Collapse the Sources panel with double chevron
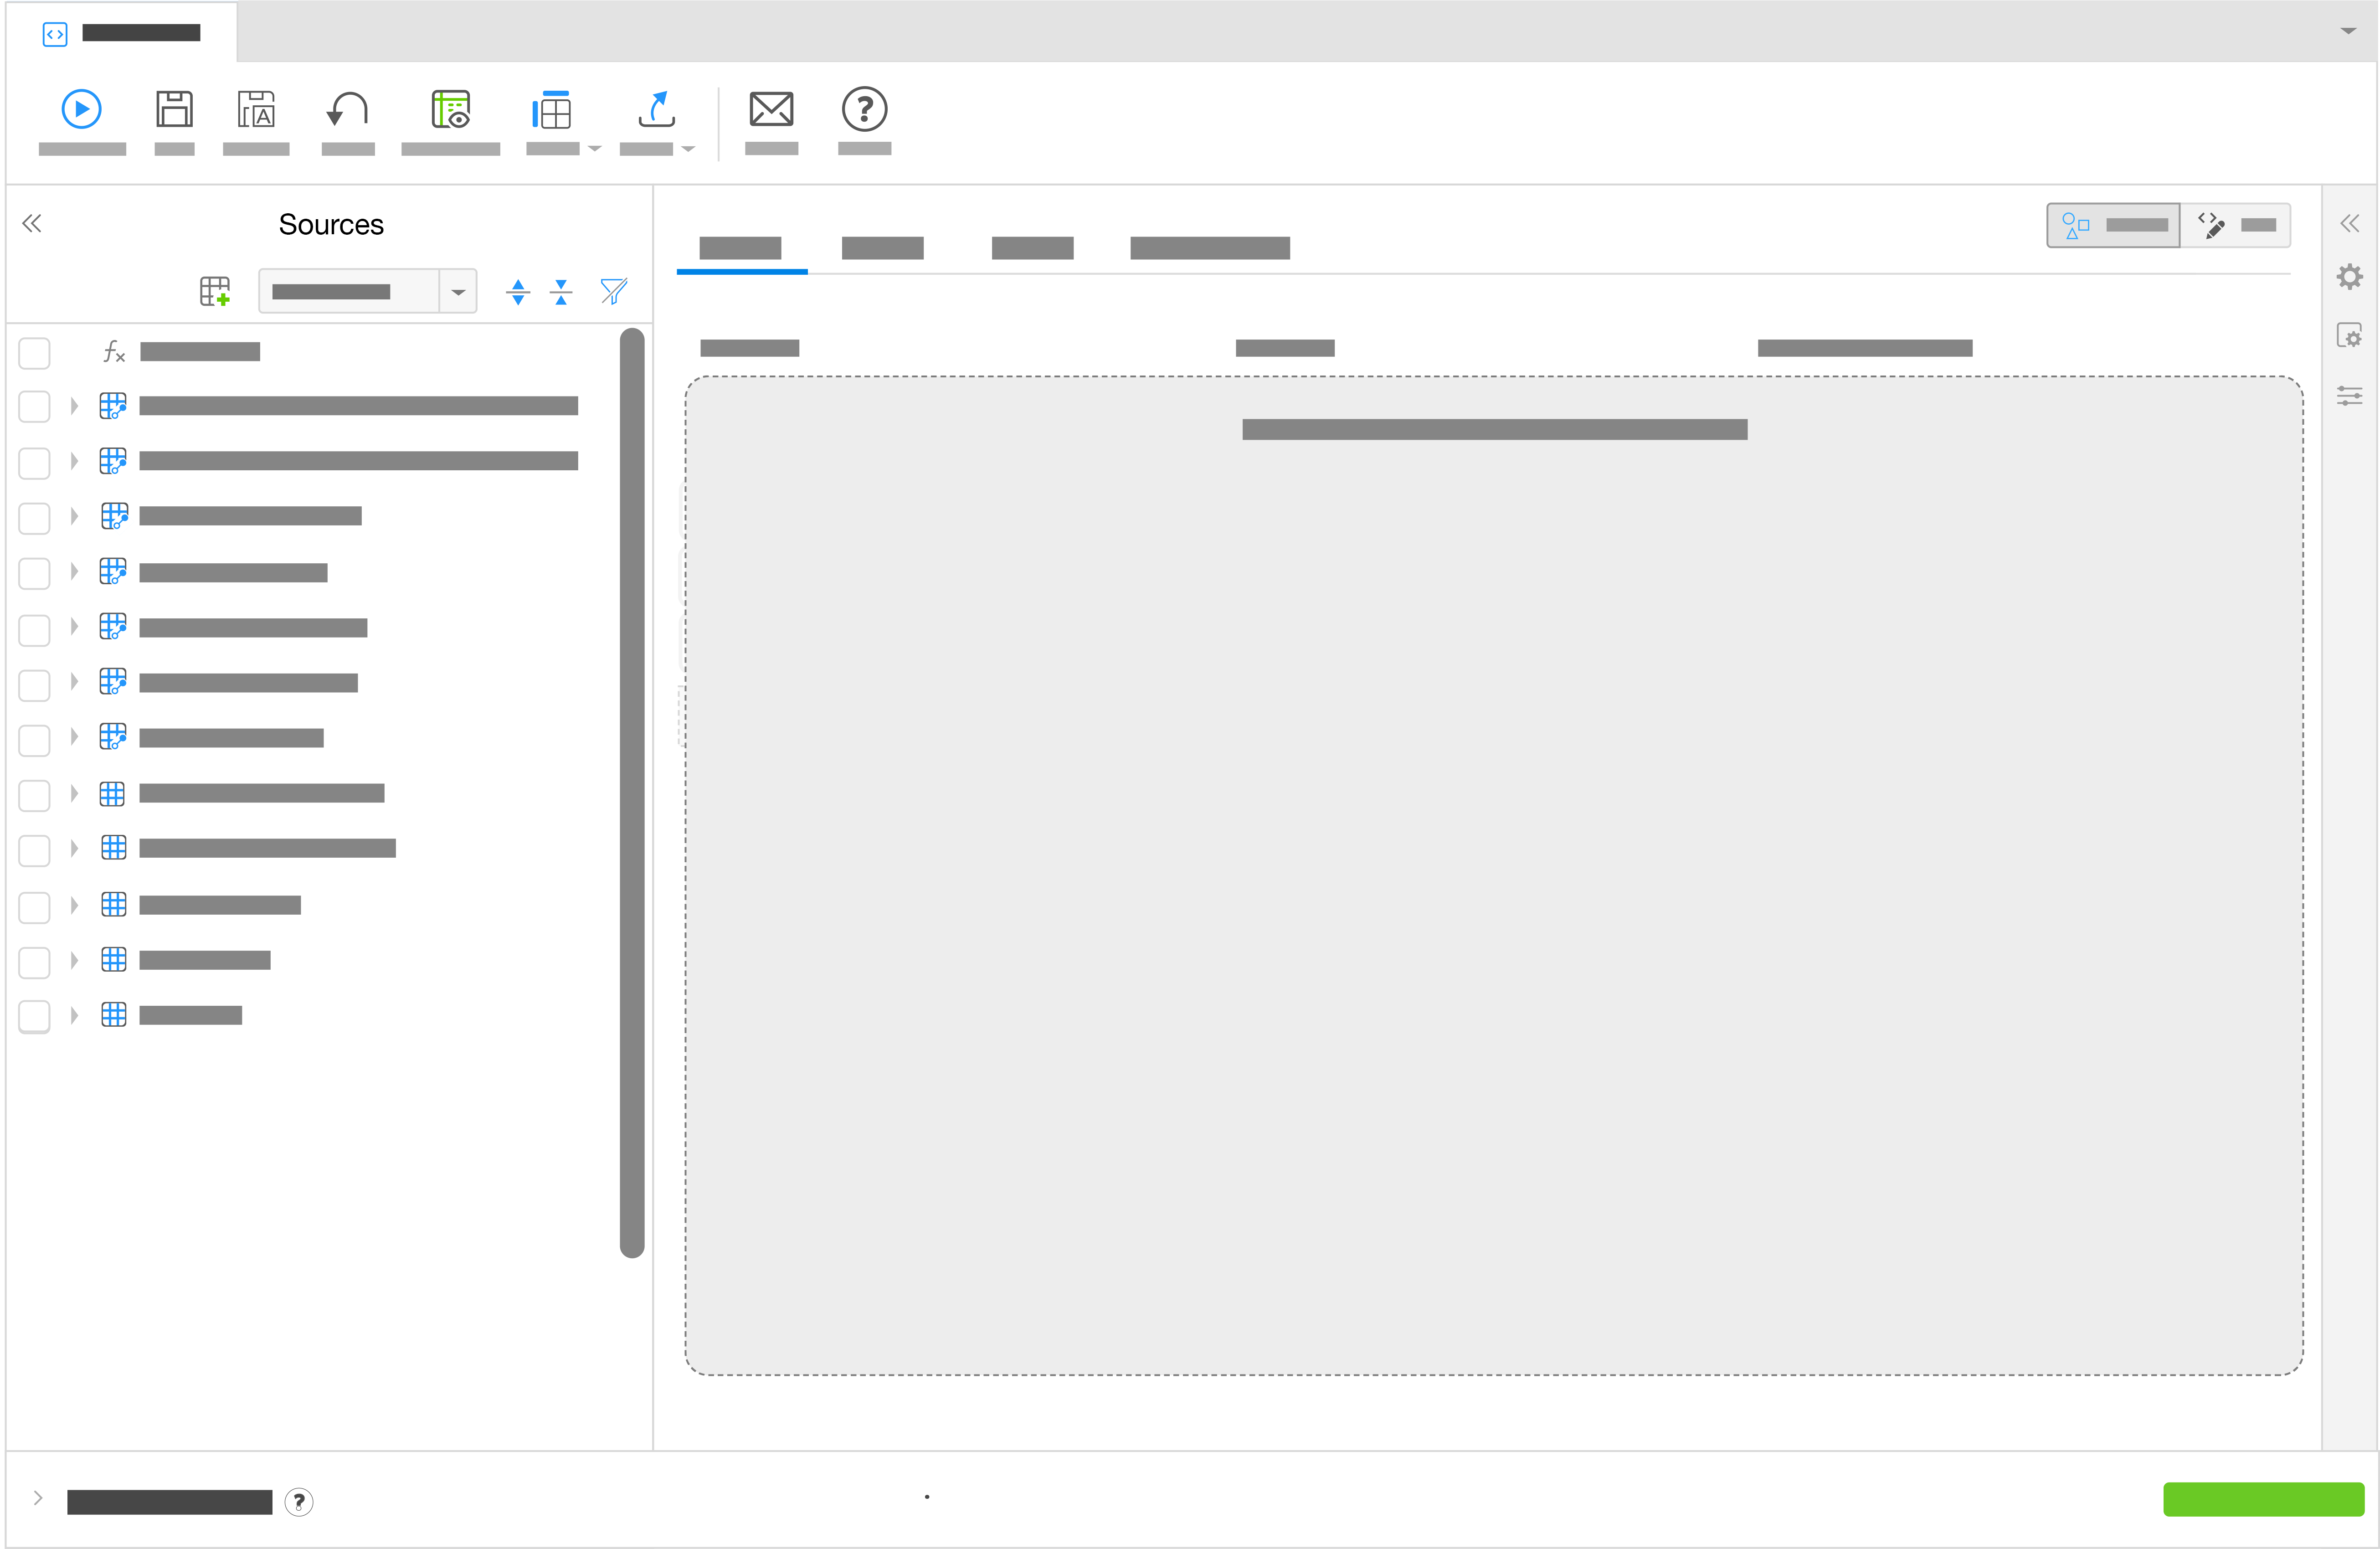This screenshot has width=2380, height=1549. click(32, 223)
